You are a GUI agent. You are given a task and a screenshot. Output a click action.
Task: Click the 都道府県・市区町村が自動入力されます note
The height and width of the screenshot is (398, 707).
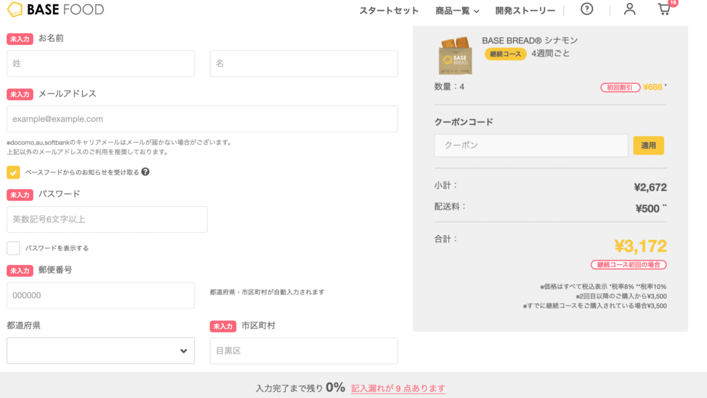267,292
